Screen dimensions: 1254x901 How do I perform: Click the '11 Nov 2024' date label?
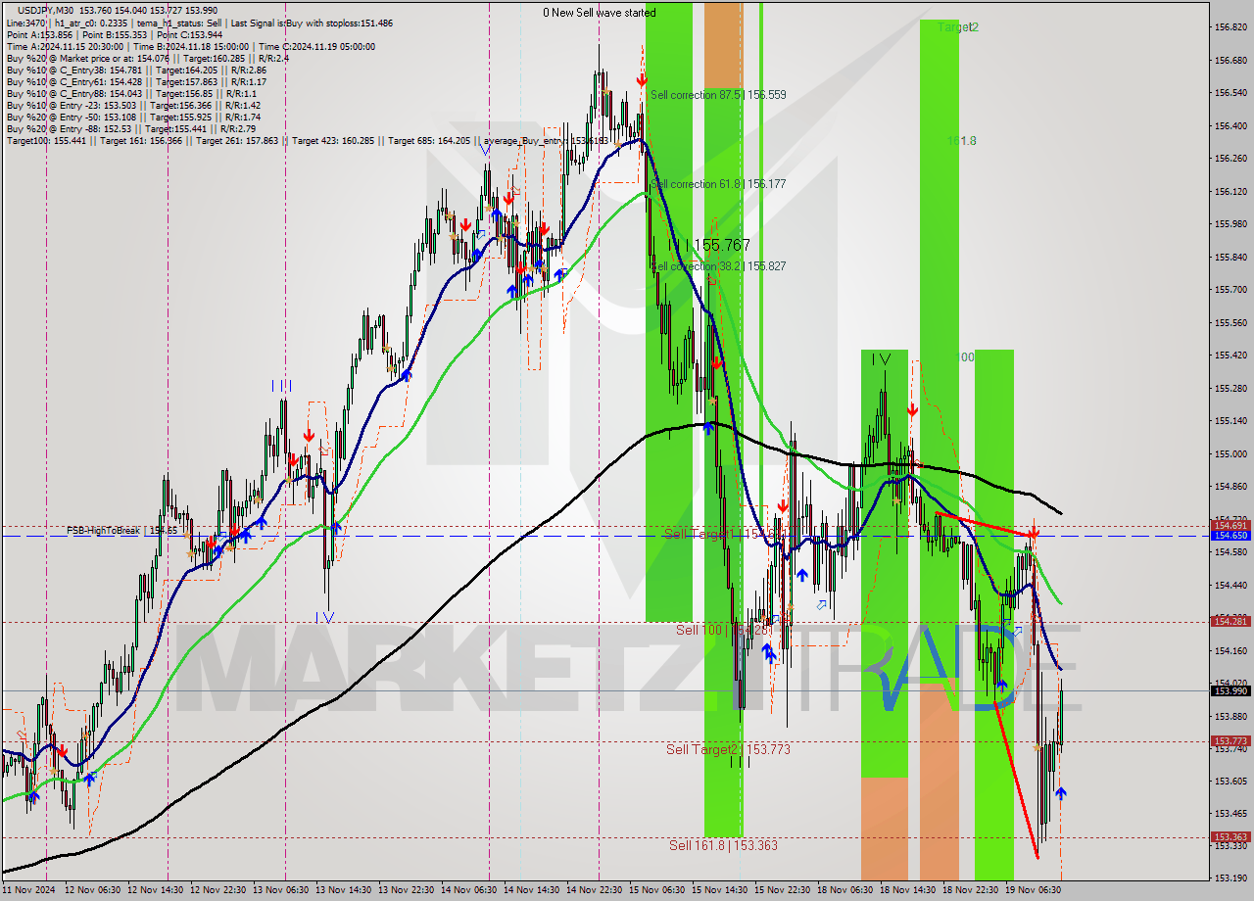[x=29, y=890]
